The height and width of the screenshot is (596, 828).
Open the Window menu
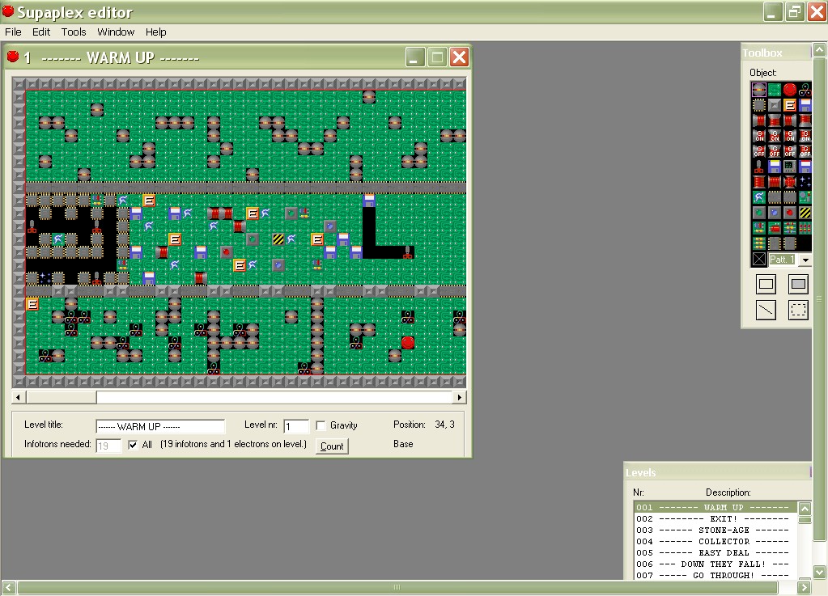[116, 32]
